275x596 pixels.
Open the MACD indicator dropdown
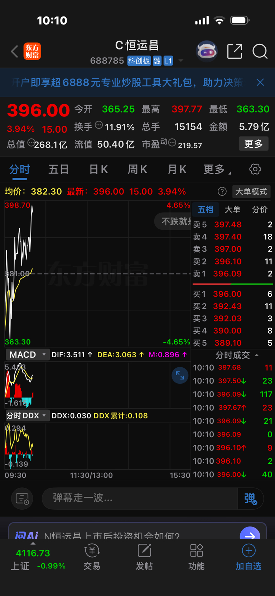27,354
